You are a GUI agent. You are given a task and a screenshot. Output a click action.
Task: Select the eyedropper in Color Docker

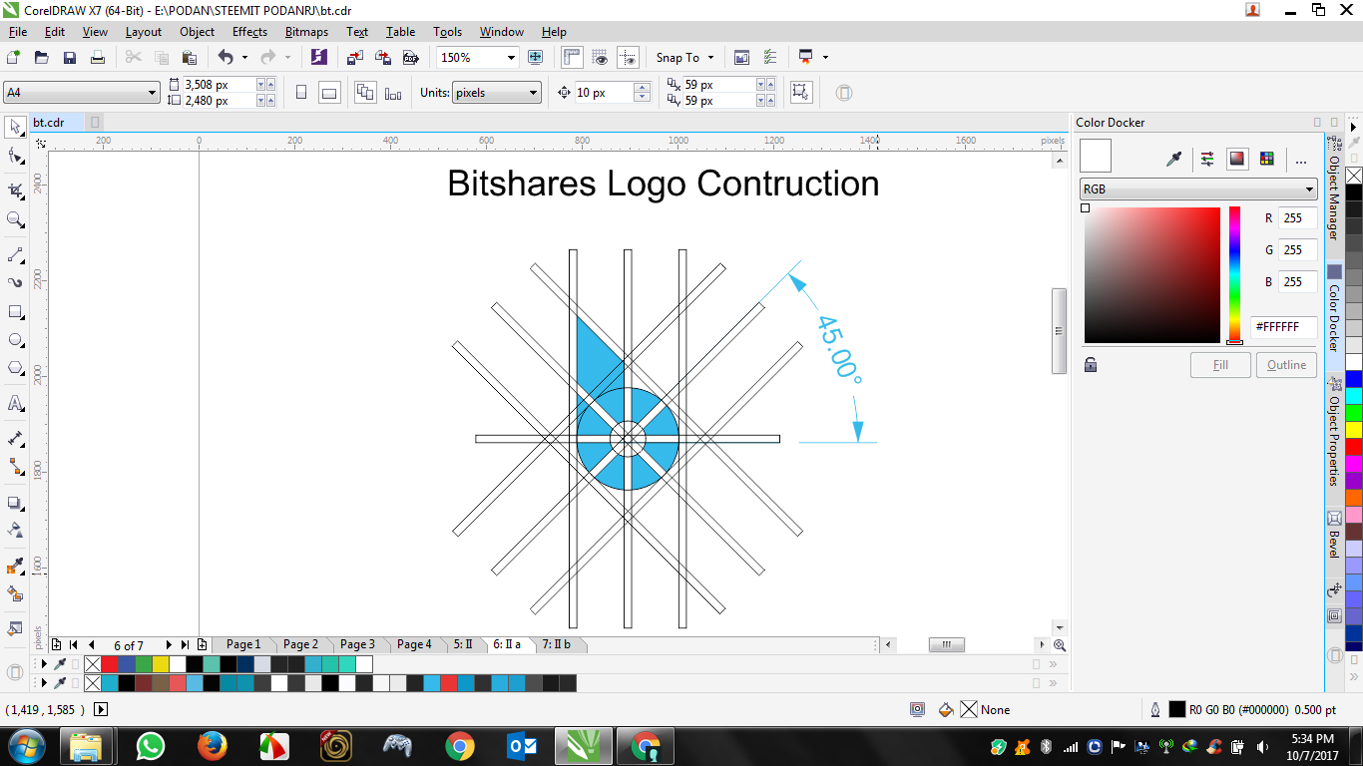(x=1175, y=158)
